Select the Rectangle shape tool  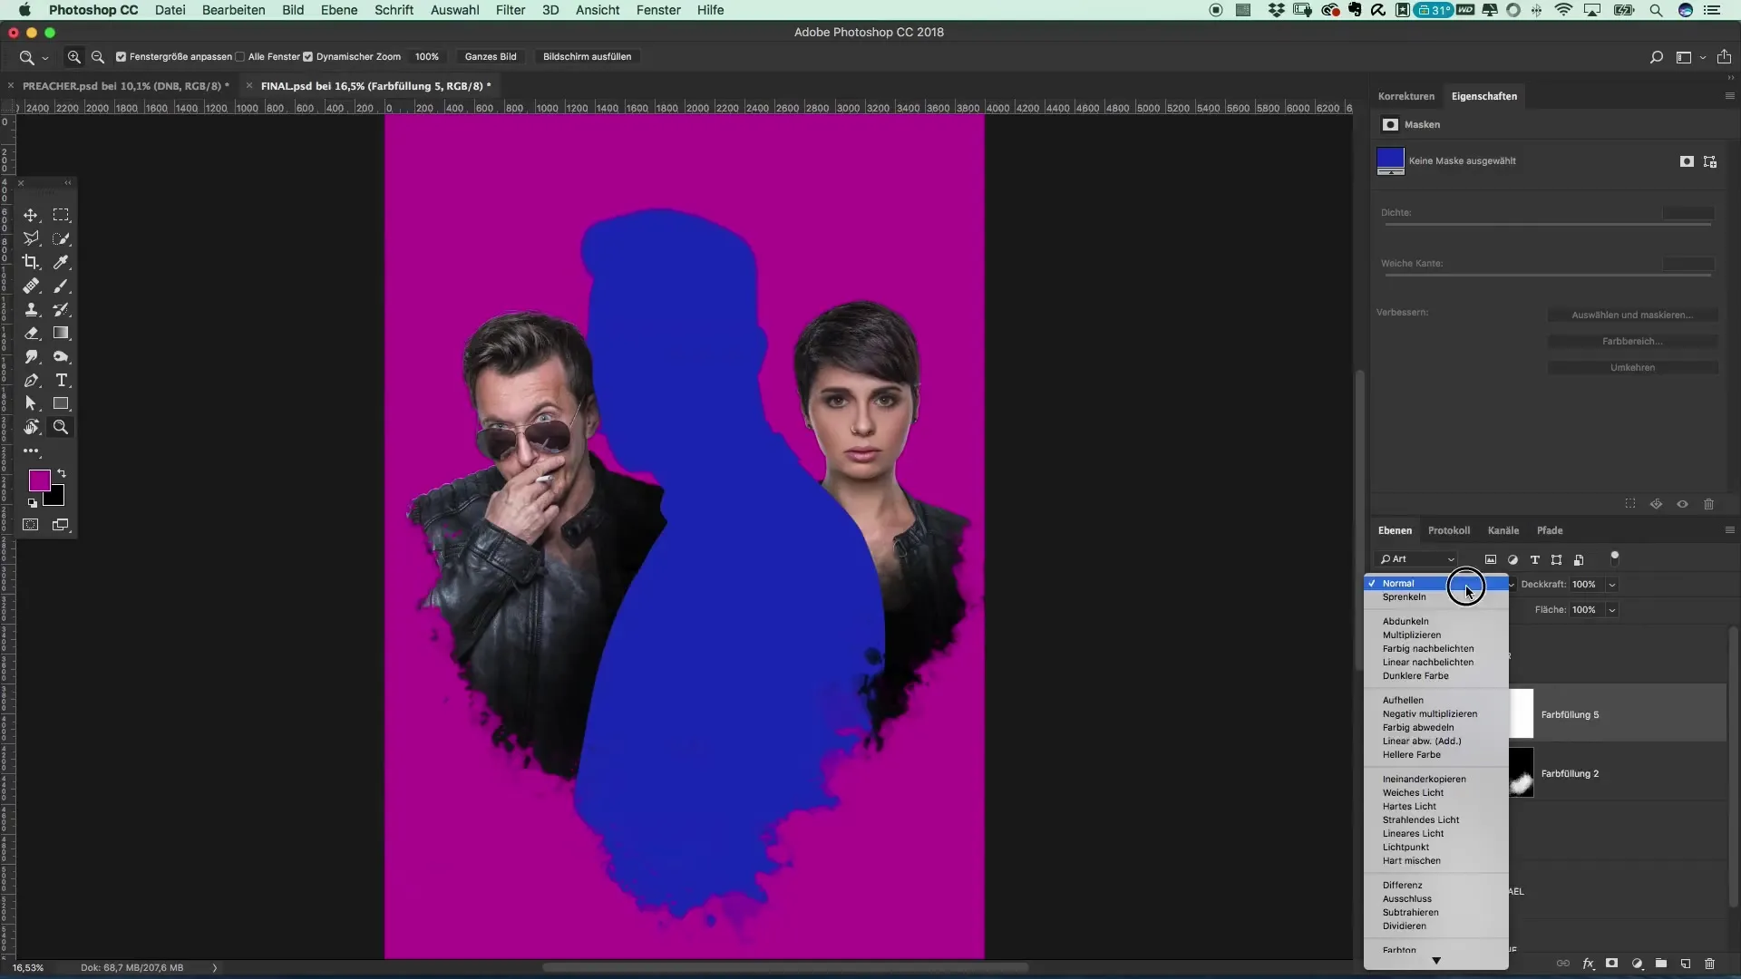(x=61, y=403)
